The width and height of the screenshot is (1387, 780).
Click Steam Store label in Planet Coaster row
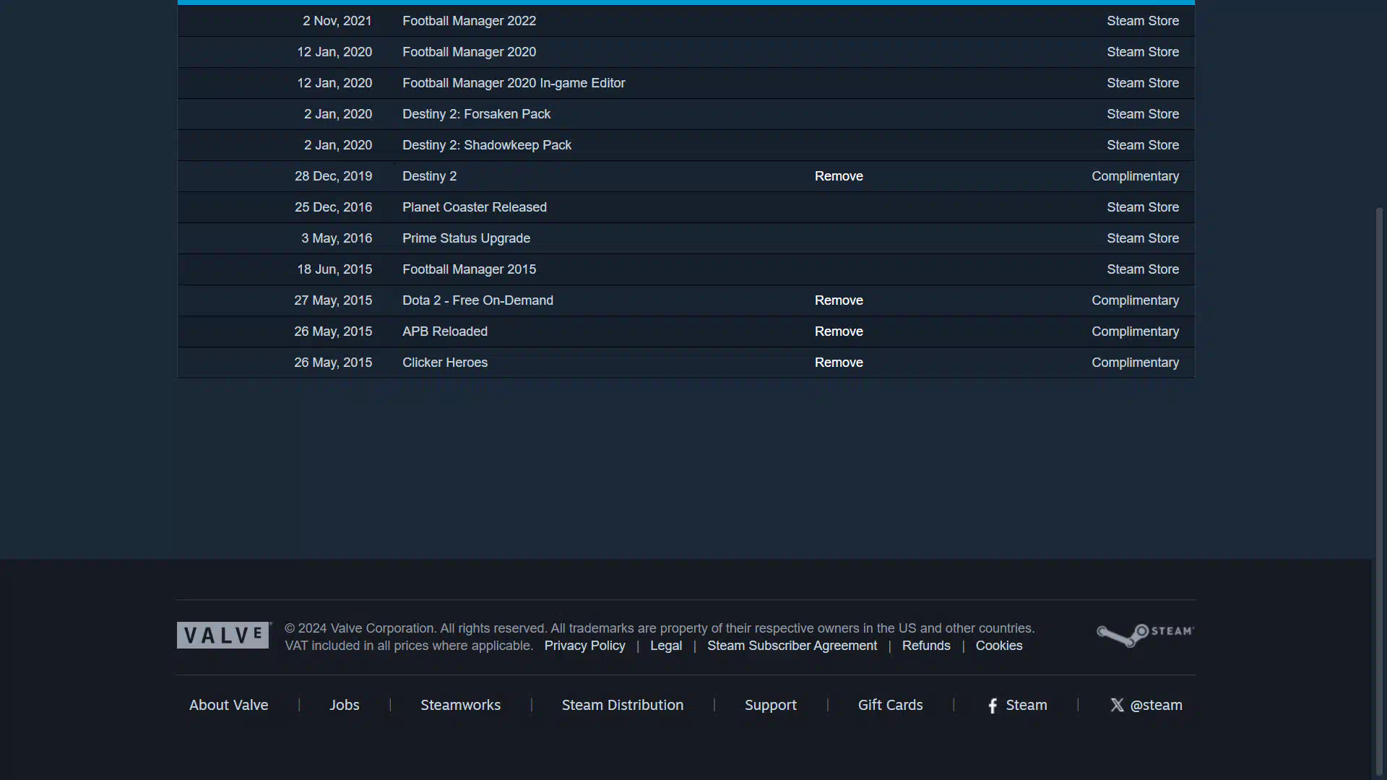pyautogui.click(x=1143, y=207)
